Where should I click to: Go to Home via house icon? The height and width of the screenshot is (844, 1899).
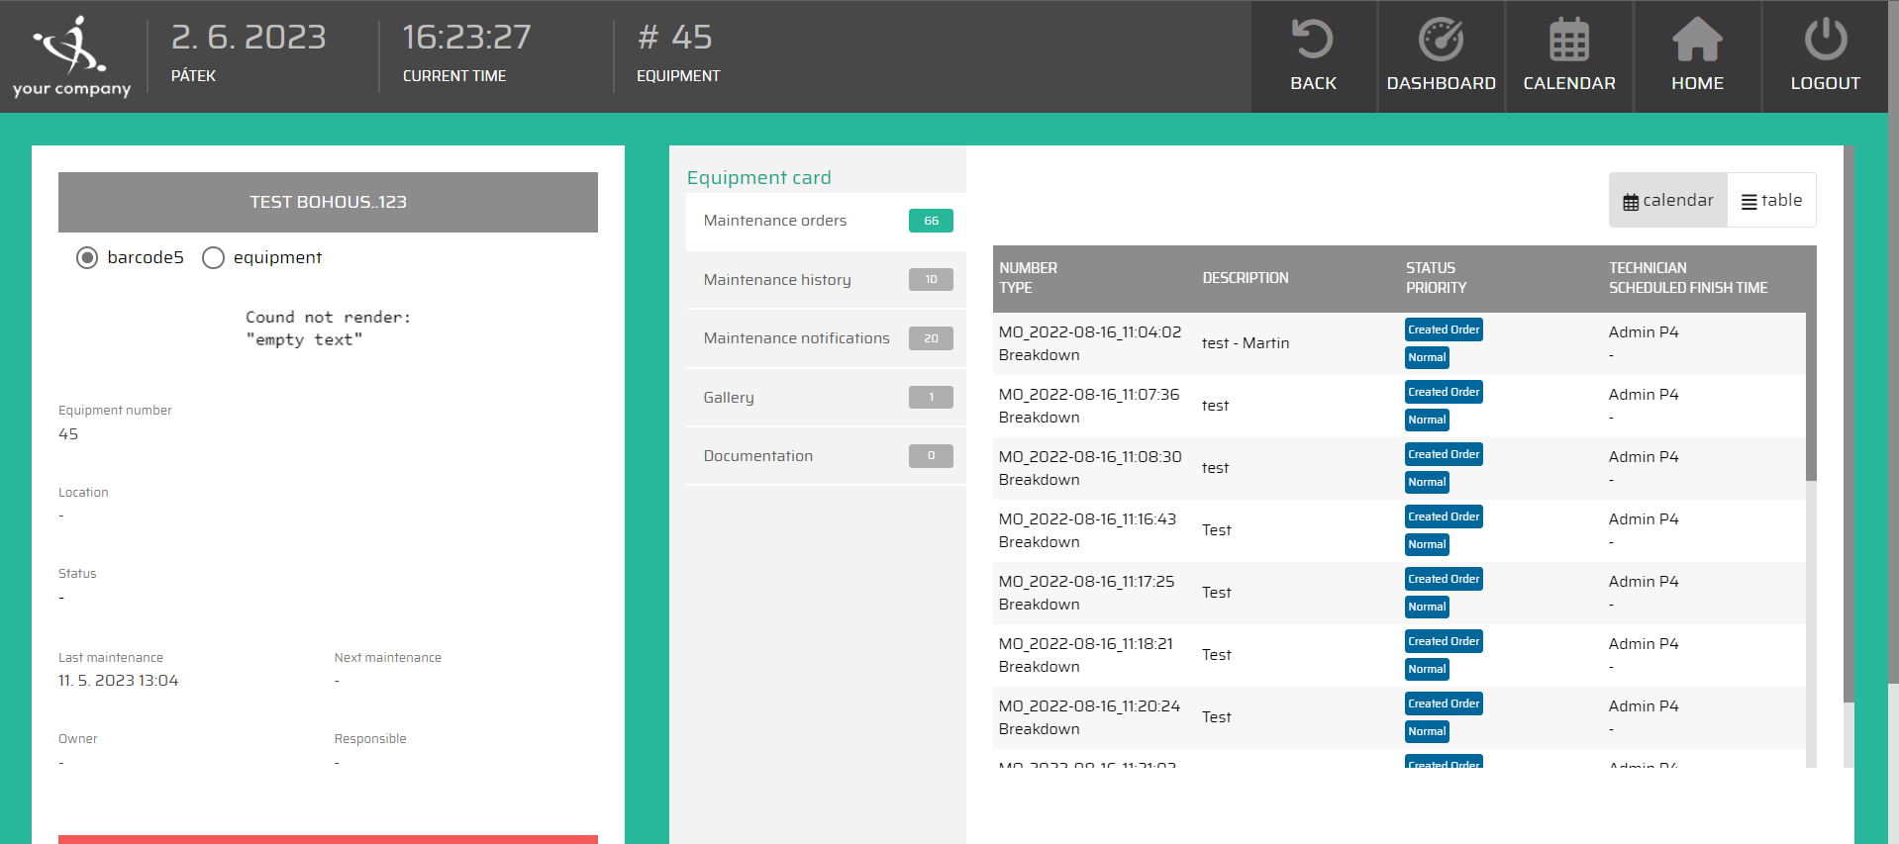[1697, 41]
